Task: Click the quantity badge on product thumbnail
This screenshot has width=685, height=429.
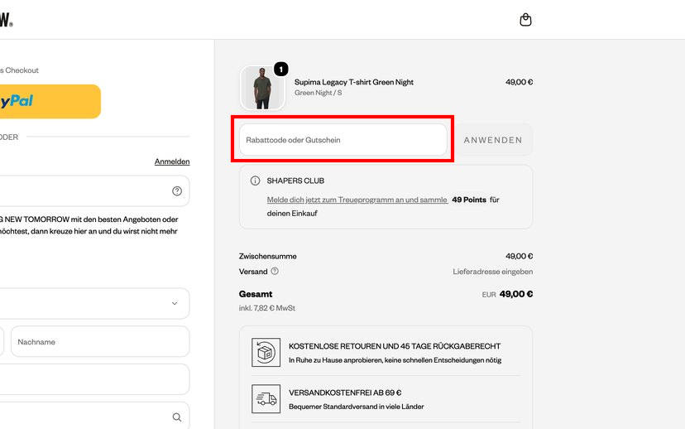Action: [x=281, y=69]
